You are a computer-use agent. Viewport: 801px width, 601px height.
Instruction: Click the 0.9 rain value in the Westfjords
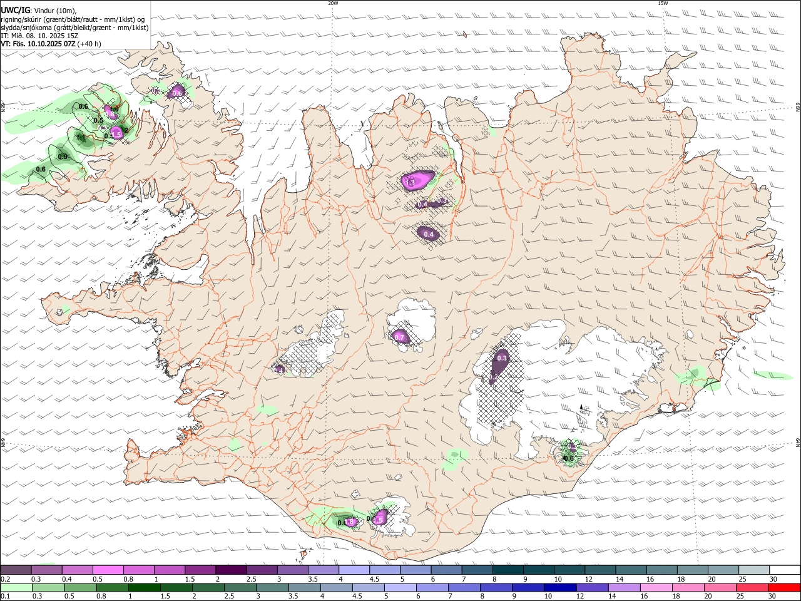[63, 157]
